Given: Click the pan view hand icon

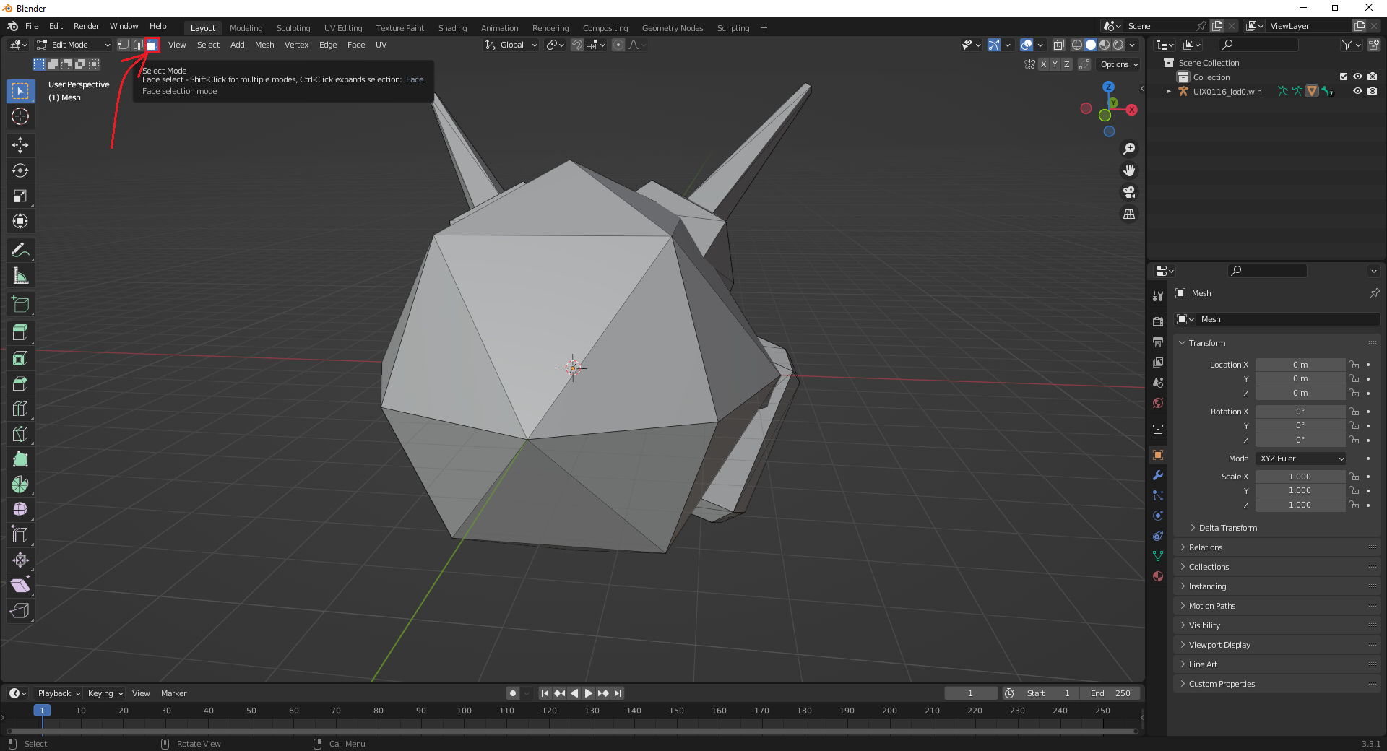Looking at the screenshot, I should click(x=1129, y=170).
